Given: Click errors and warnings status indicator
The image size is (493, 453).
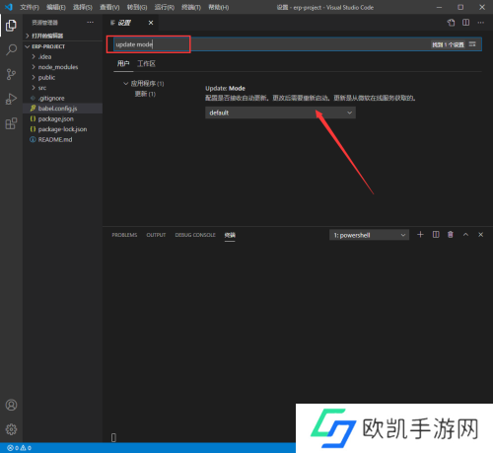Looking at the screenshot, I should click(19, 448).
